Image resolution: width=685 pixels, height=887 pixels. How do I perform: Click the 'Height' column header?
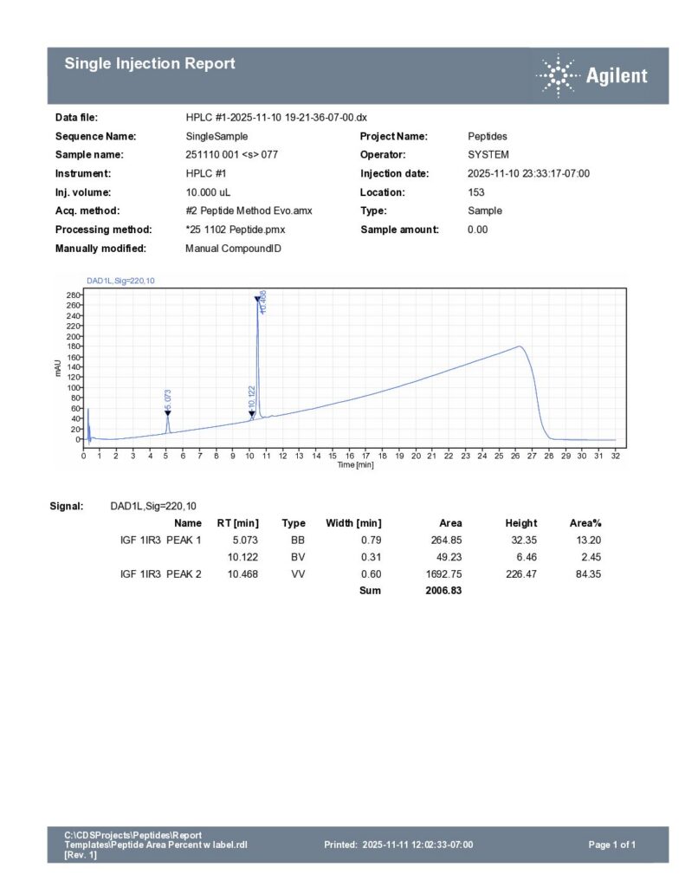[521, 523]
